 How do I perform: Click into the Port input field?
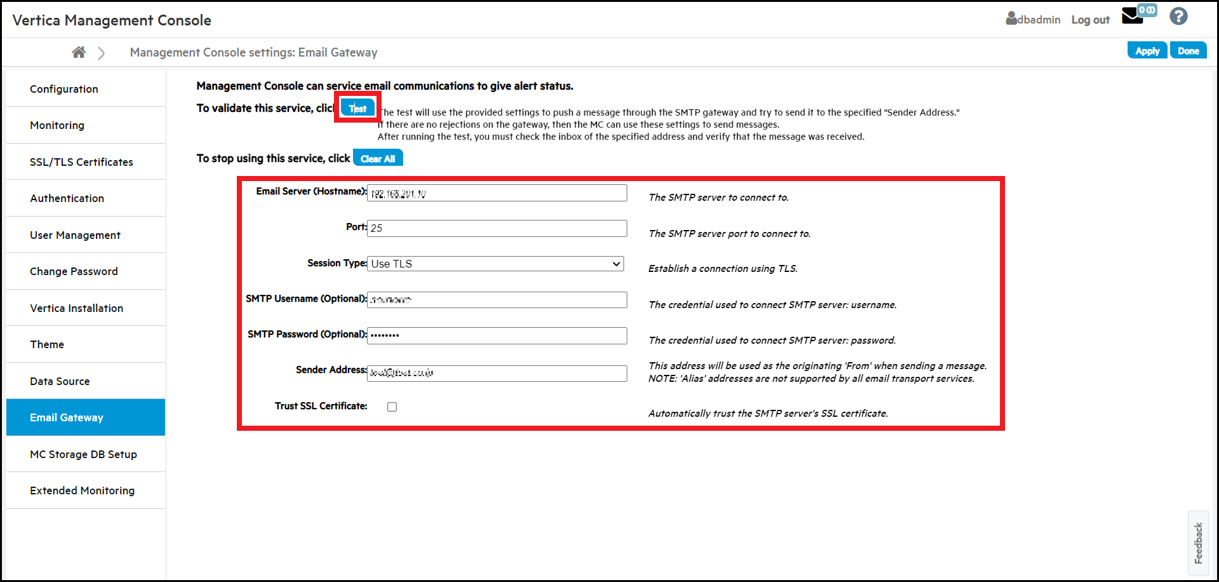coord(497,228)
